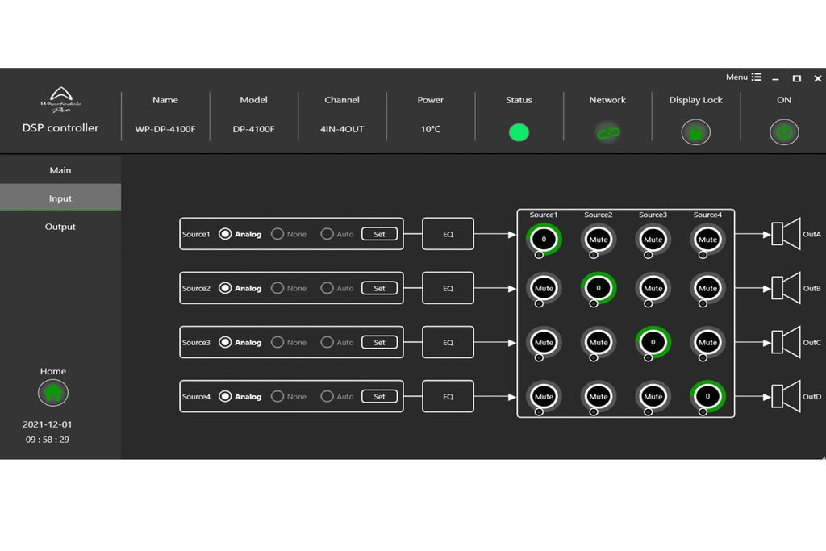826x551 pixels.
Task: Click the green Status indicator
Action: pos(519,131)
